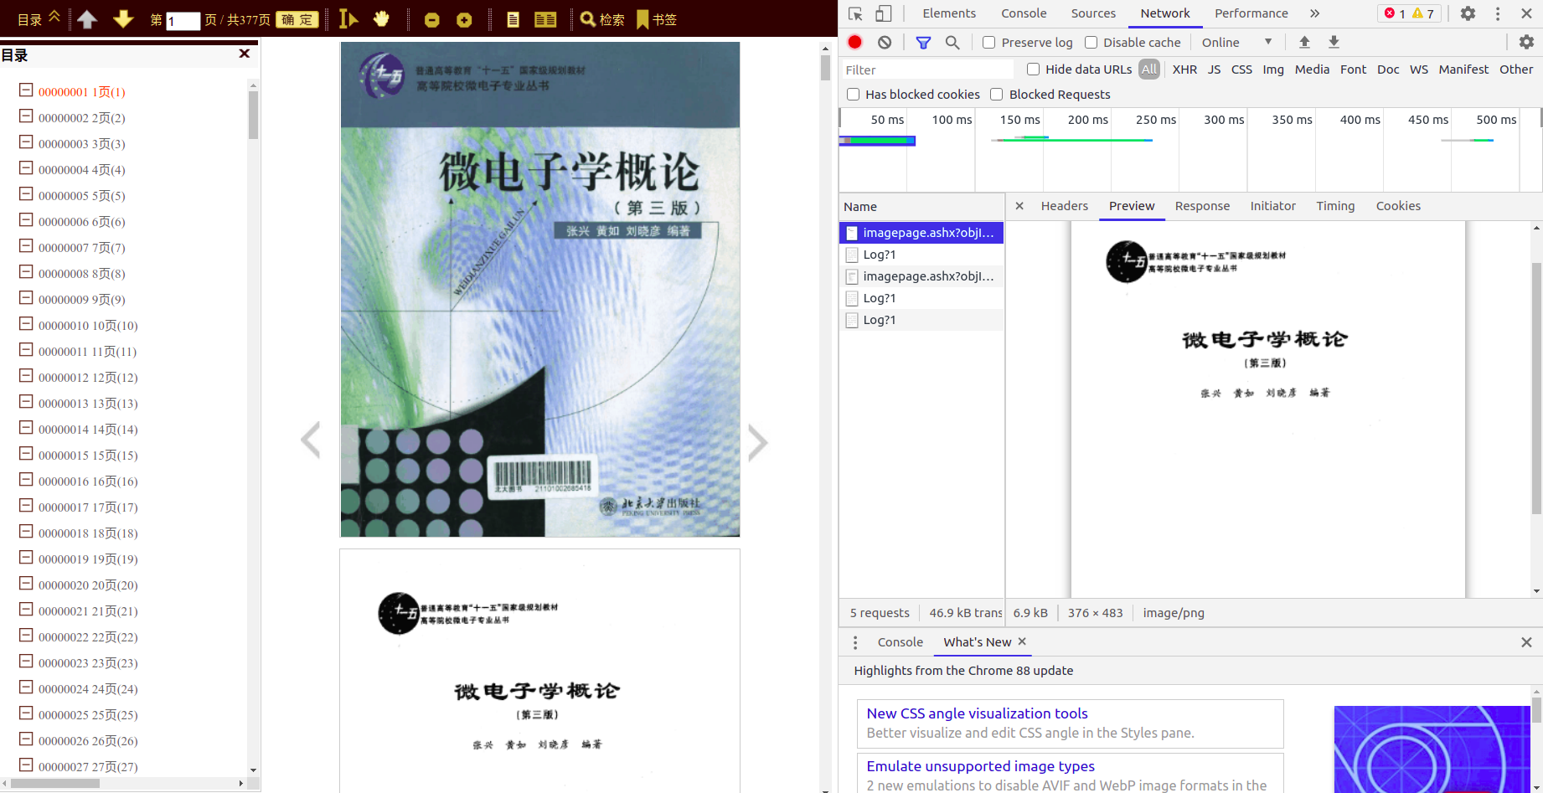This screenshot has width=1543, height=793.
Task: Open 00000015 15页(15) in contents
Action: [88, 456]
